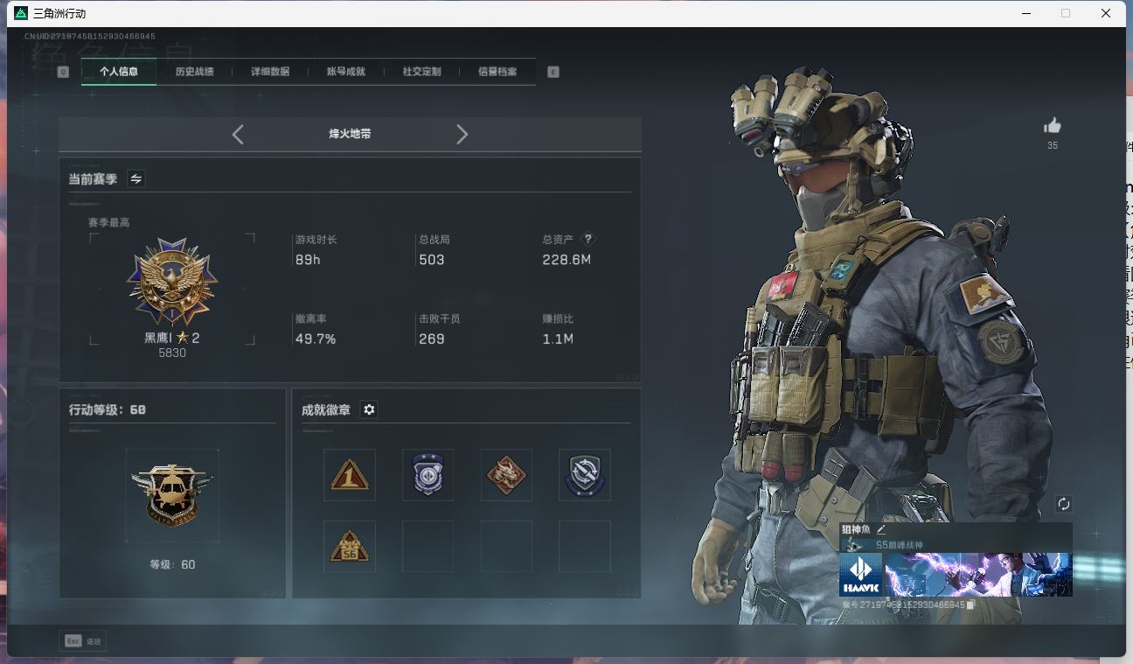
Task: Select the S6 triangle achievement badge
Action: 350,547
